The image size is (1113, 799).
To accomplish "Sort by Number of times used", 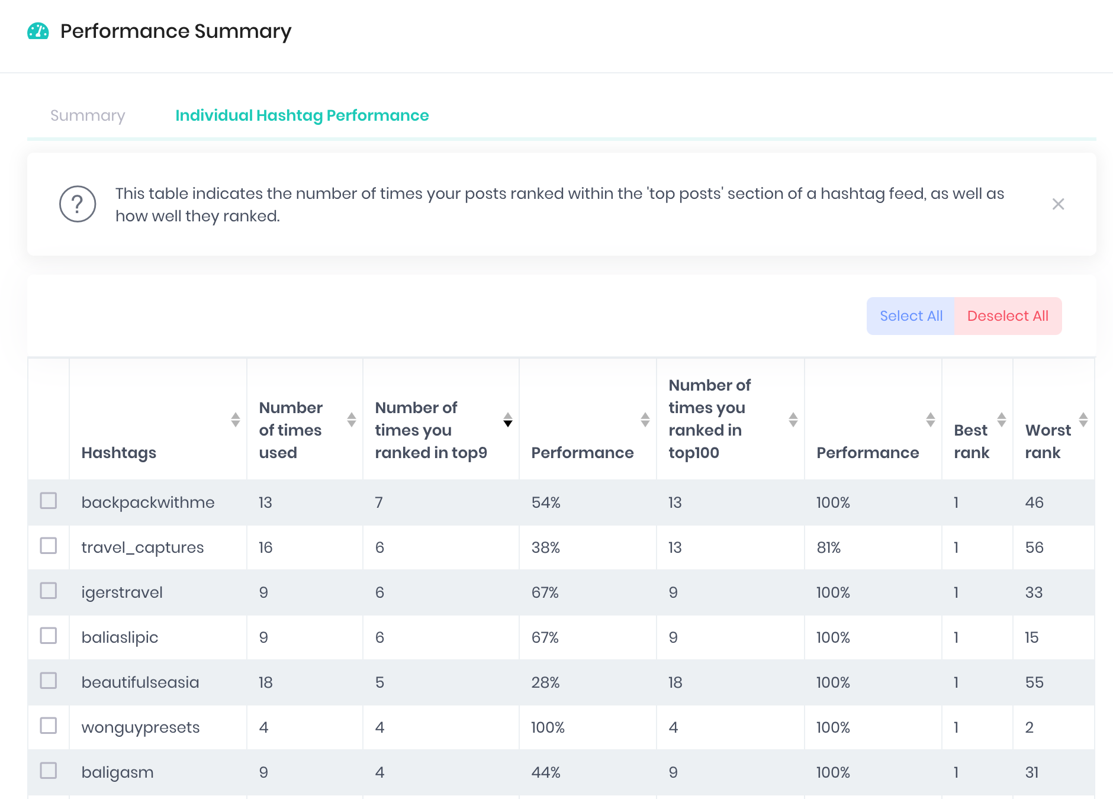I will tap(351, 420).
